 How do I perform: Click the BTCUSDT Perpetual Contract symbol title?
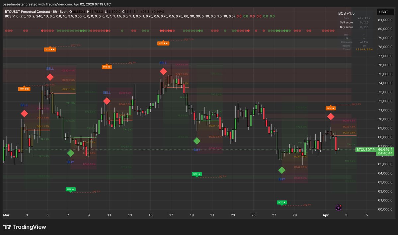coord(28,12)
